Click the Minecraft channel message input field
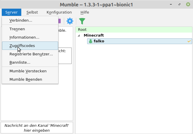Screen dimensions: 193x134 tap(37, 128)
